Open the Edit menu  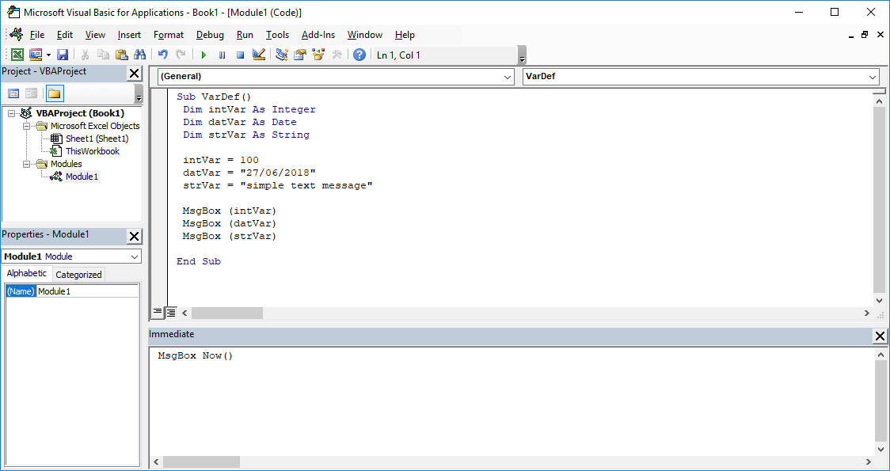pyautogui.click(x=65, y=35)
